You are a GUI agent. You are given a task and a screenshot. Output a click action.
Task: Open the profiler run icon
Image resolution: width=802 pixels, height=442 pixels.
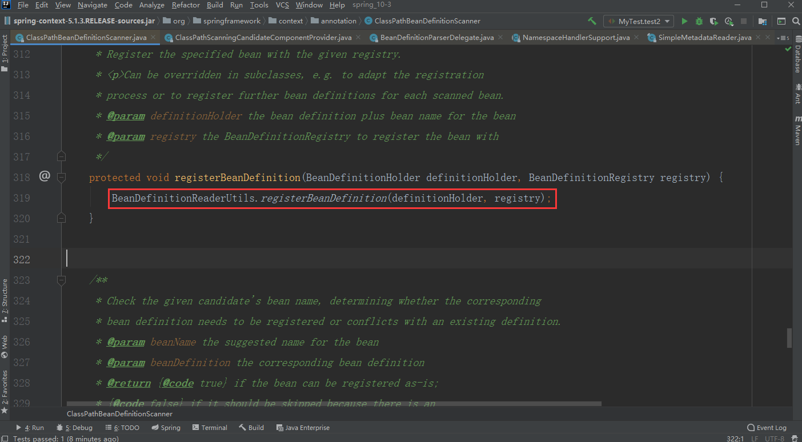coord(729,21)
